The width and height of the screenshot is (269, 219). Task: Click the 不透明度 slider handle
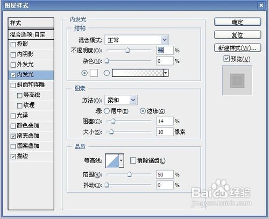coord(128,50)
